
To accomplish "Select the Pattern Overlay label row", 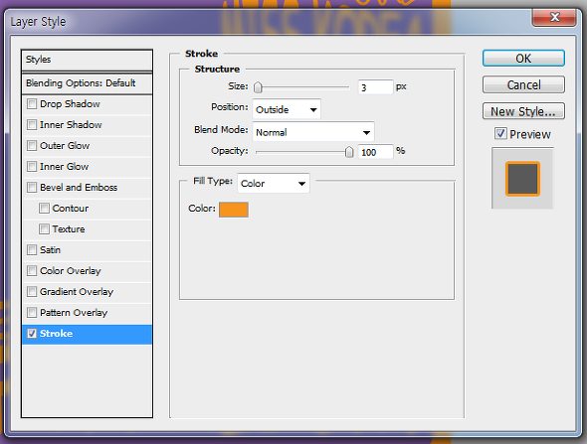I will [87, 313].
